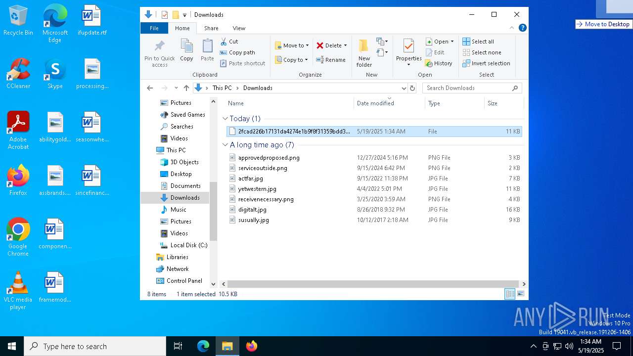Screen dimensions: 633x356
Task: Open Local Disk (C:) in navigation pane
Action: coord(183,245)
